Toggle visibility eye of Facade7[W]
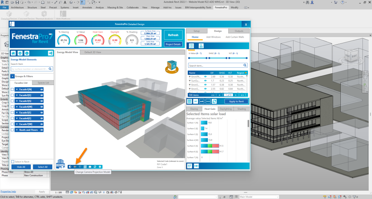Screen dimensions: 372x199 coord(41,124)
